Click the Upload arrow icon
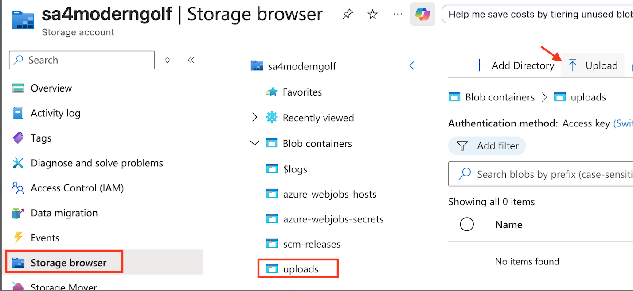Viewport: 633px width, 291px height. (573, 66)
